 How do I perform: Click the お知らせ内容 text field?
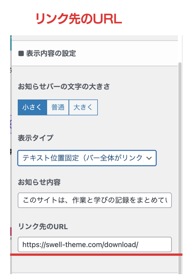(95, 200)
